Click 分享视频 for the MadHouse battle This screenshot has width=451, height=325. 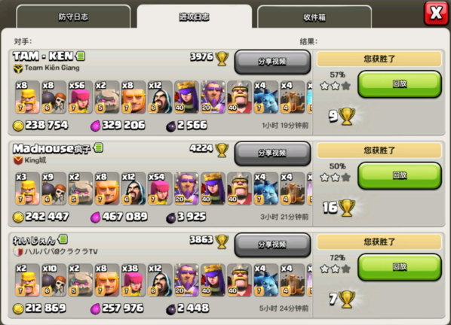(x=272, y=153)
